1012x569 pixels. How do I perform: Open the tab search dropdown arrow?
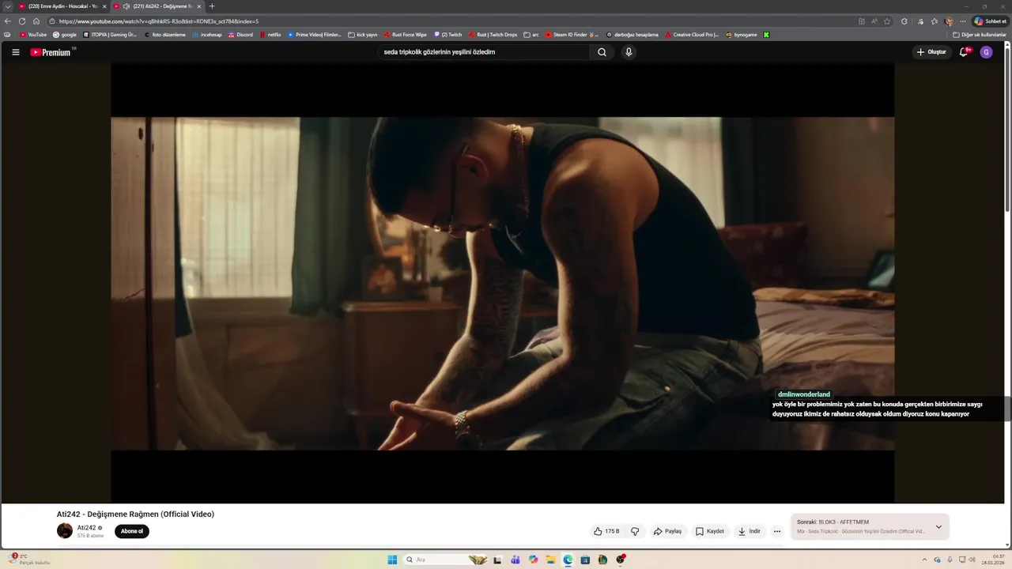[8, 6]
